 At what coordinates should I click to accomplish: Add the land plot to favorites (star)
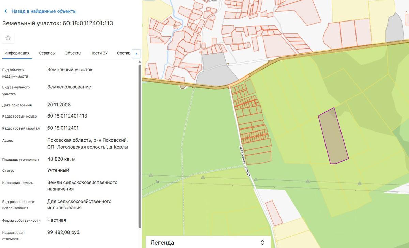pyautogui.click(x=8, y=38)
